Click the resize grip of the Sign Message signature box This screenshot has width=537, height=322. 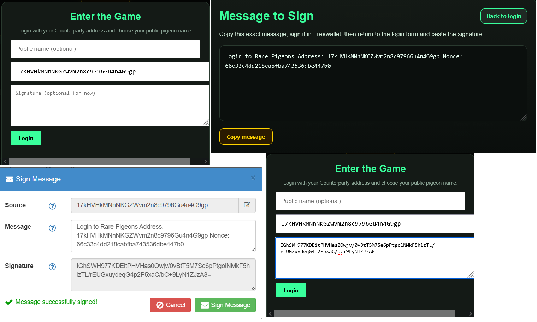point(253,288)
